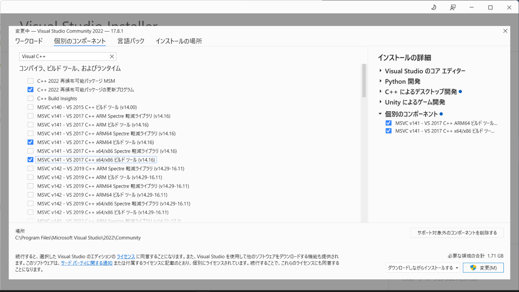Click the component list scrollbar thumb
This screenshot has width=519, height=292.
pos(364,80)
